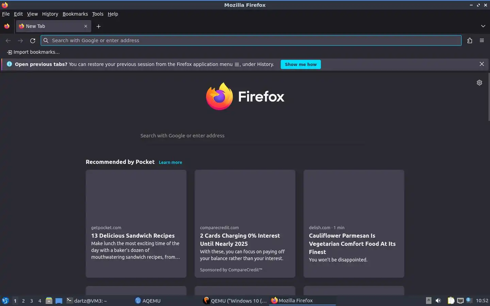Open the Edit menu
The height and width of the screenshot is (306, 490).
coord(18,14)
